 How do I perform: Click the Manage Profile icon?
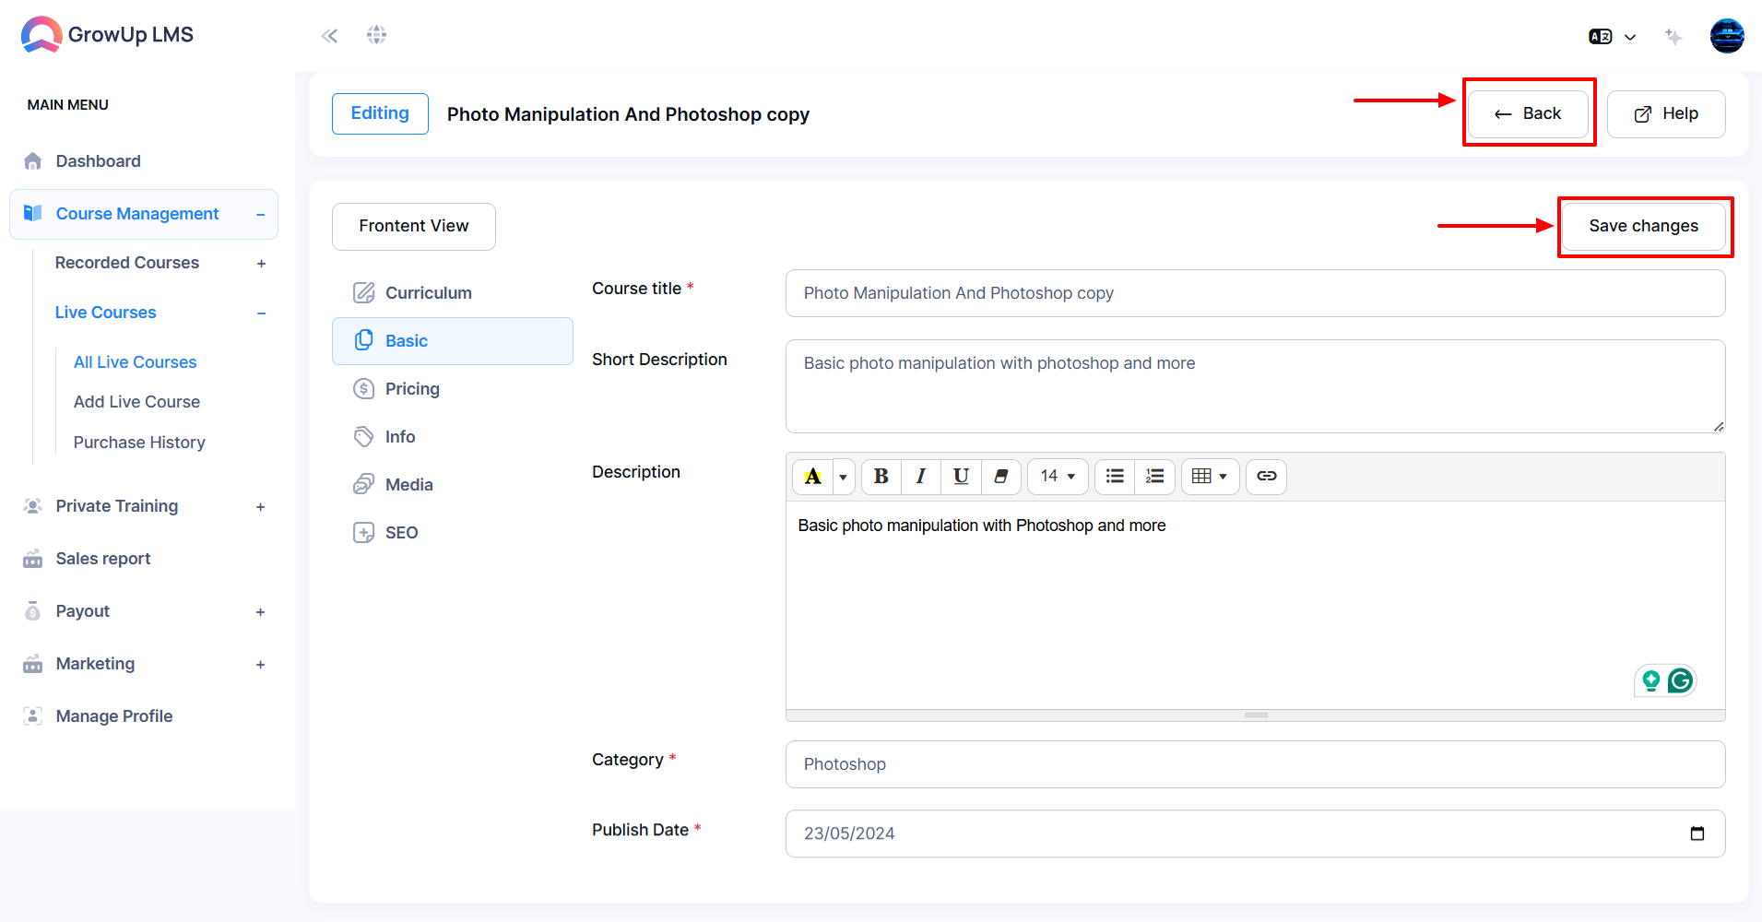click(x=32, y=716)
